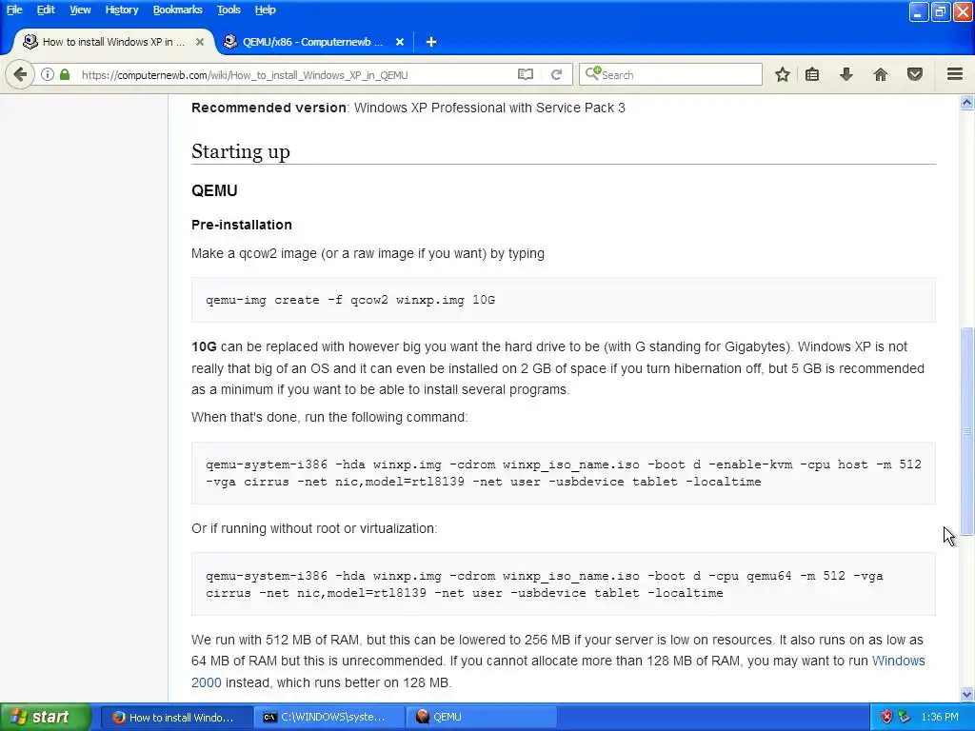Switch to C:\WINDOWS\system command prompt taskbar button
This screenshot has height=731, width=975.
(328, 717)
